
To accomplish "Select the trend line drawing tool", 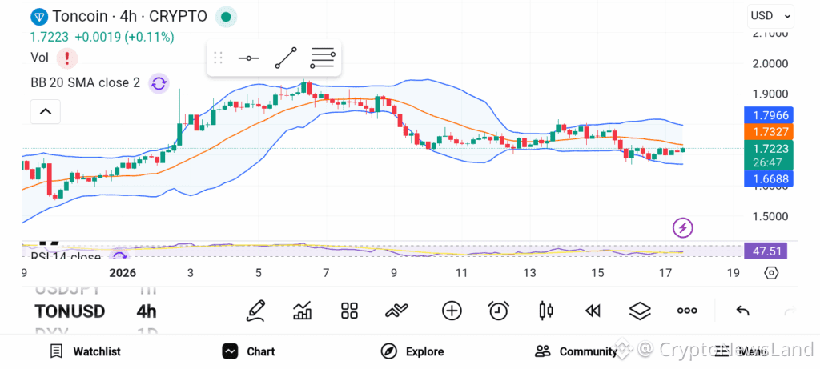I will point(286,58).
